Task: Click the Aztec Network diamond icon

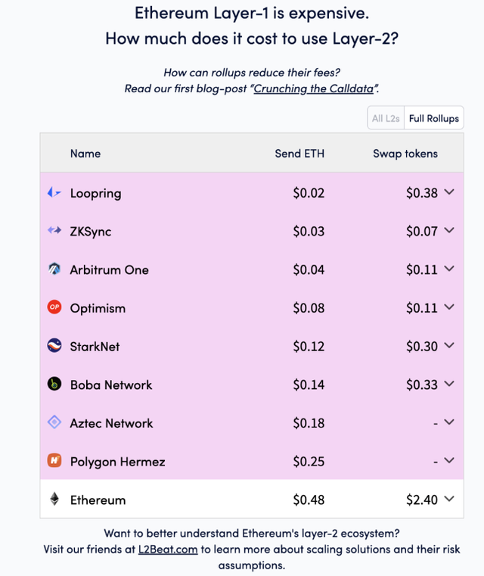Action: coord(54,422)
